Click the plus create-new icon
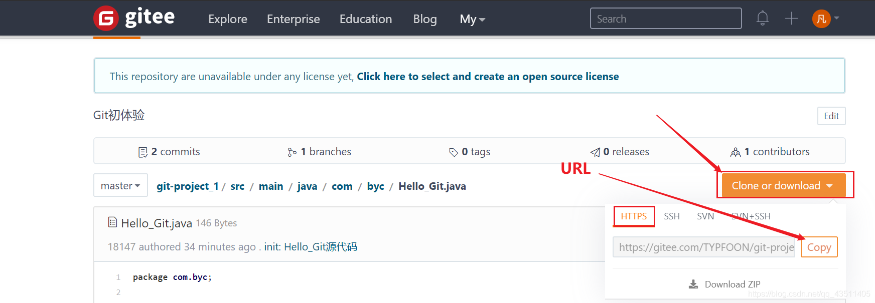 [x=791, y=19]
